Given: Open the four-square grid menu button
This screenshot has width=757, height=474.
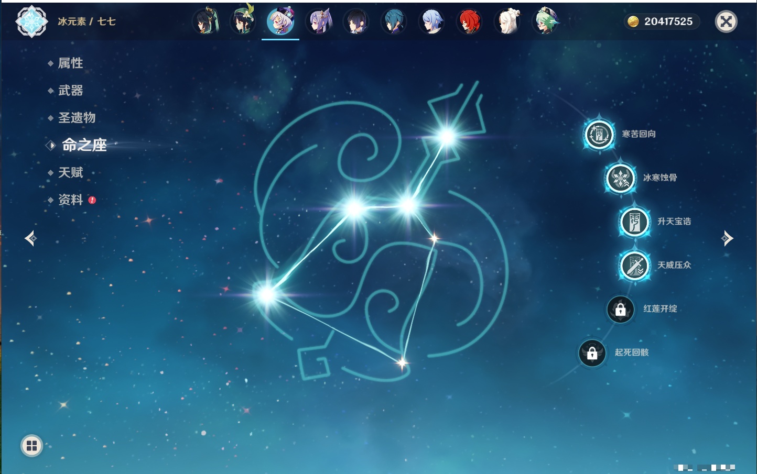Looking at the screenshot, I should tap(31, 446).
